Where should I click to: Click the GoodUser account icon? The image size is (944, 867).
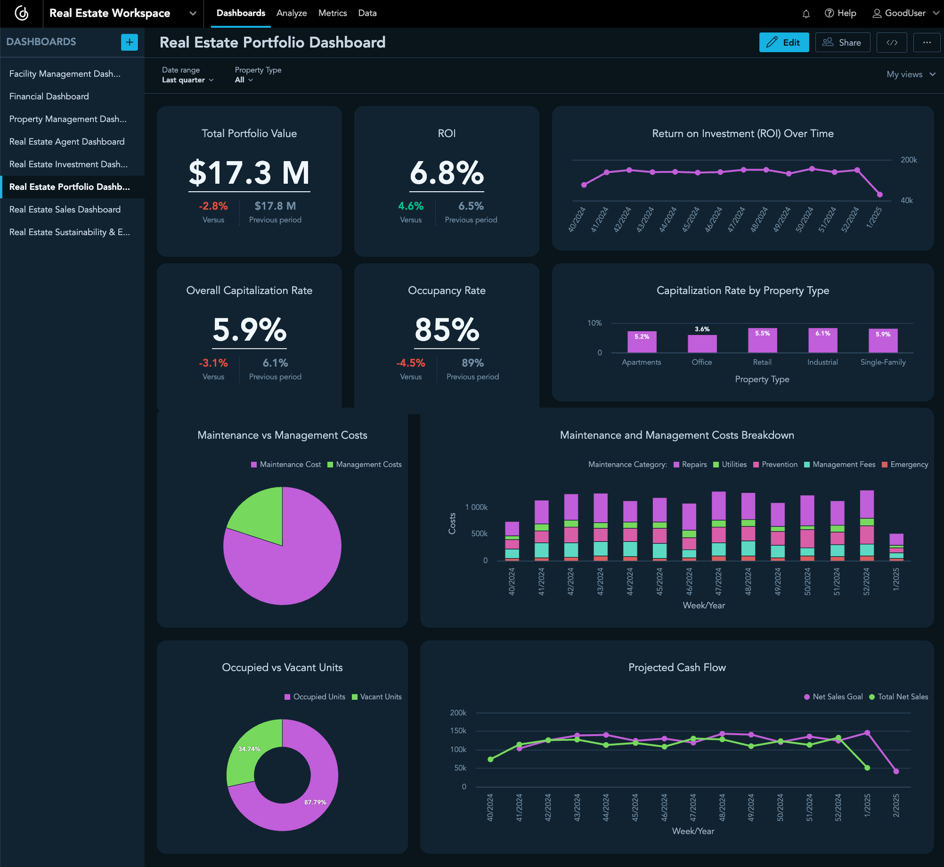(876, 13)
